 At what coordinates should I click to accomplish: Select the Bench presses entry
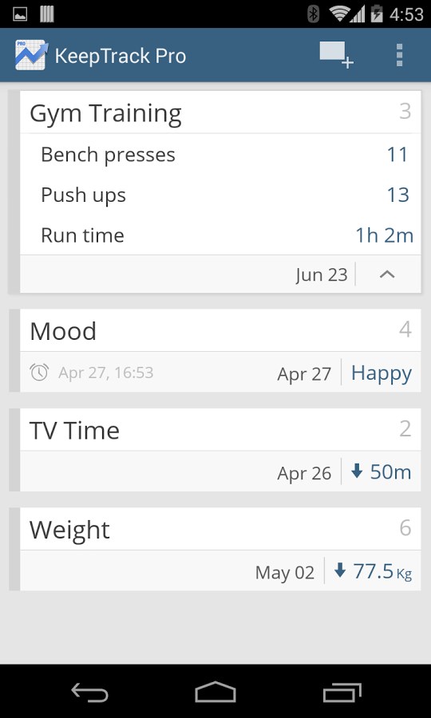click(220, 154)
